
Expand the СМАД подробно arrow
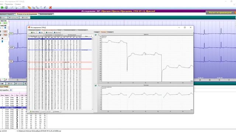click(11, 90)
